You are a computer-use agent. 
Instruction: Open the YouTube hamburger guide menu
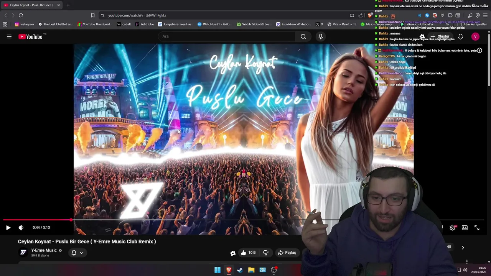pyautogui.click(x=9, y=36)
